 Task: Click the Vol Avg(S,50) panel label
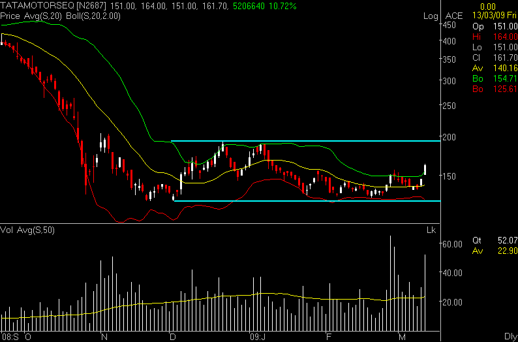coord(27,230)
